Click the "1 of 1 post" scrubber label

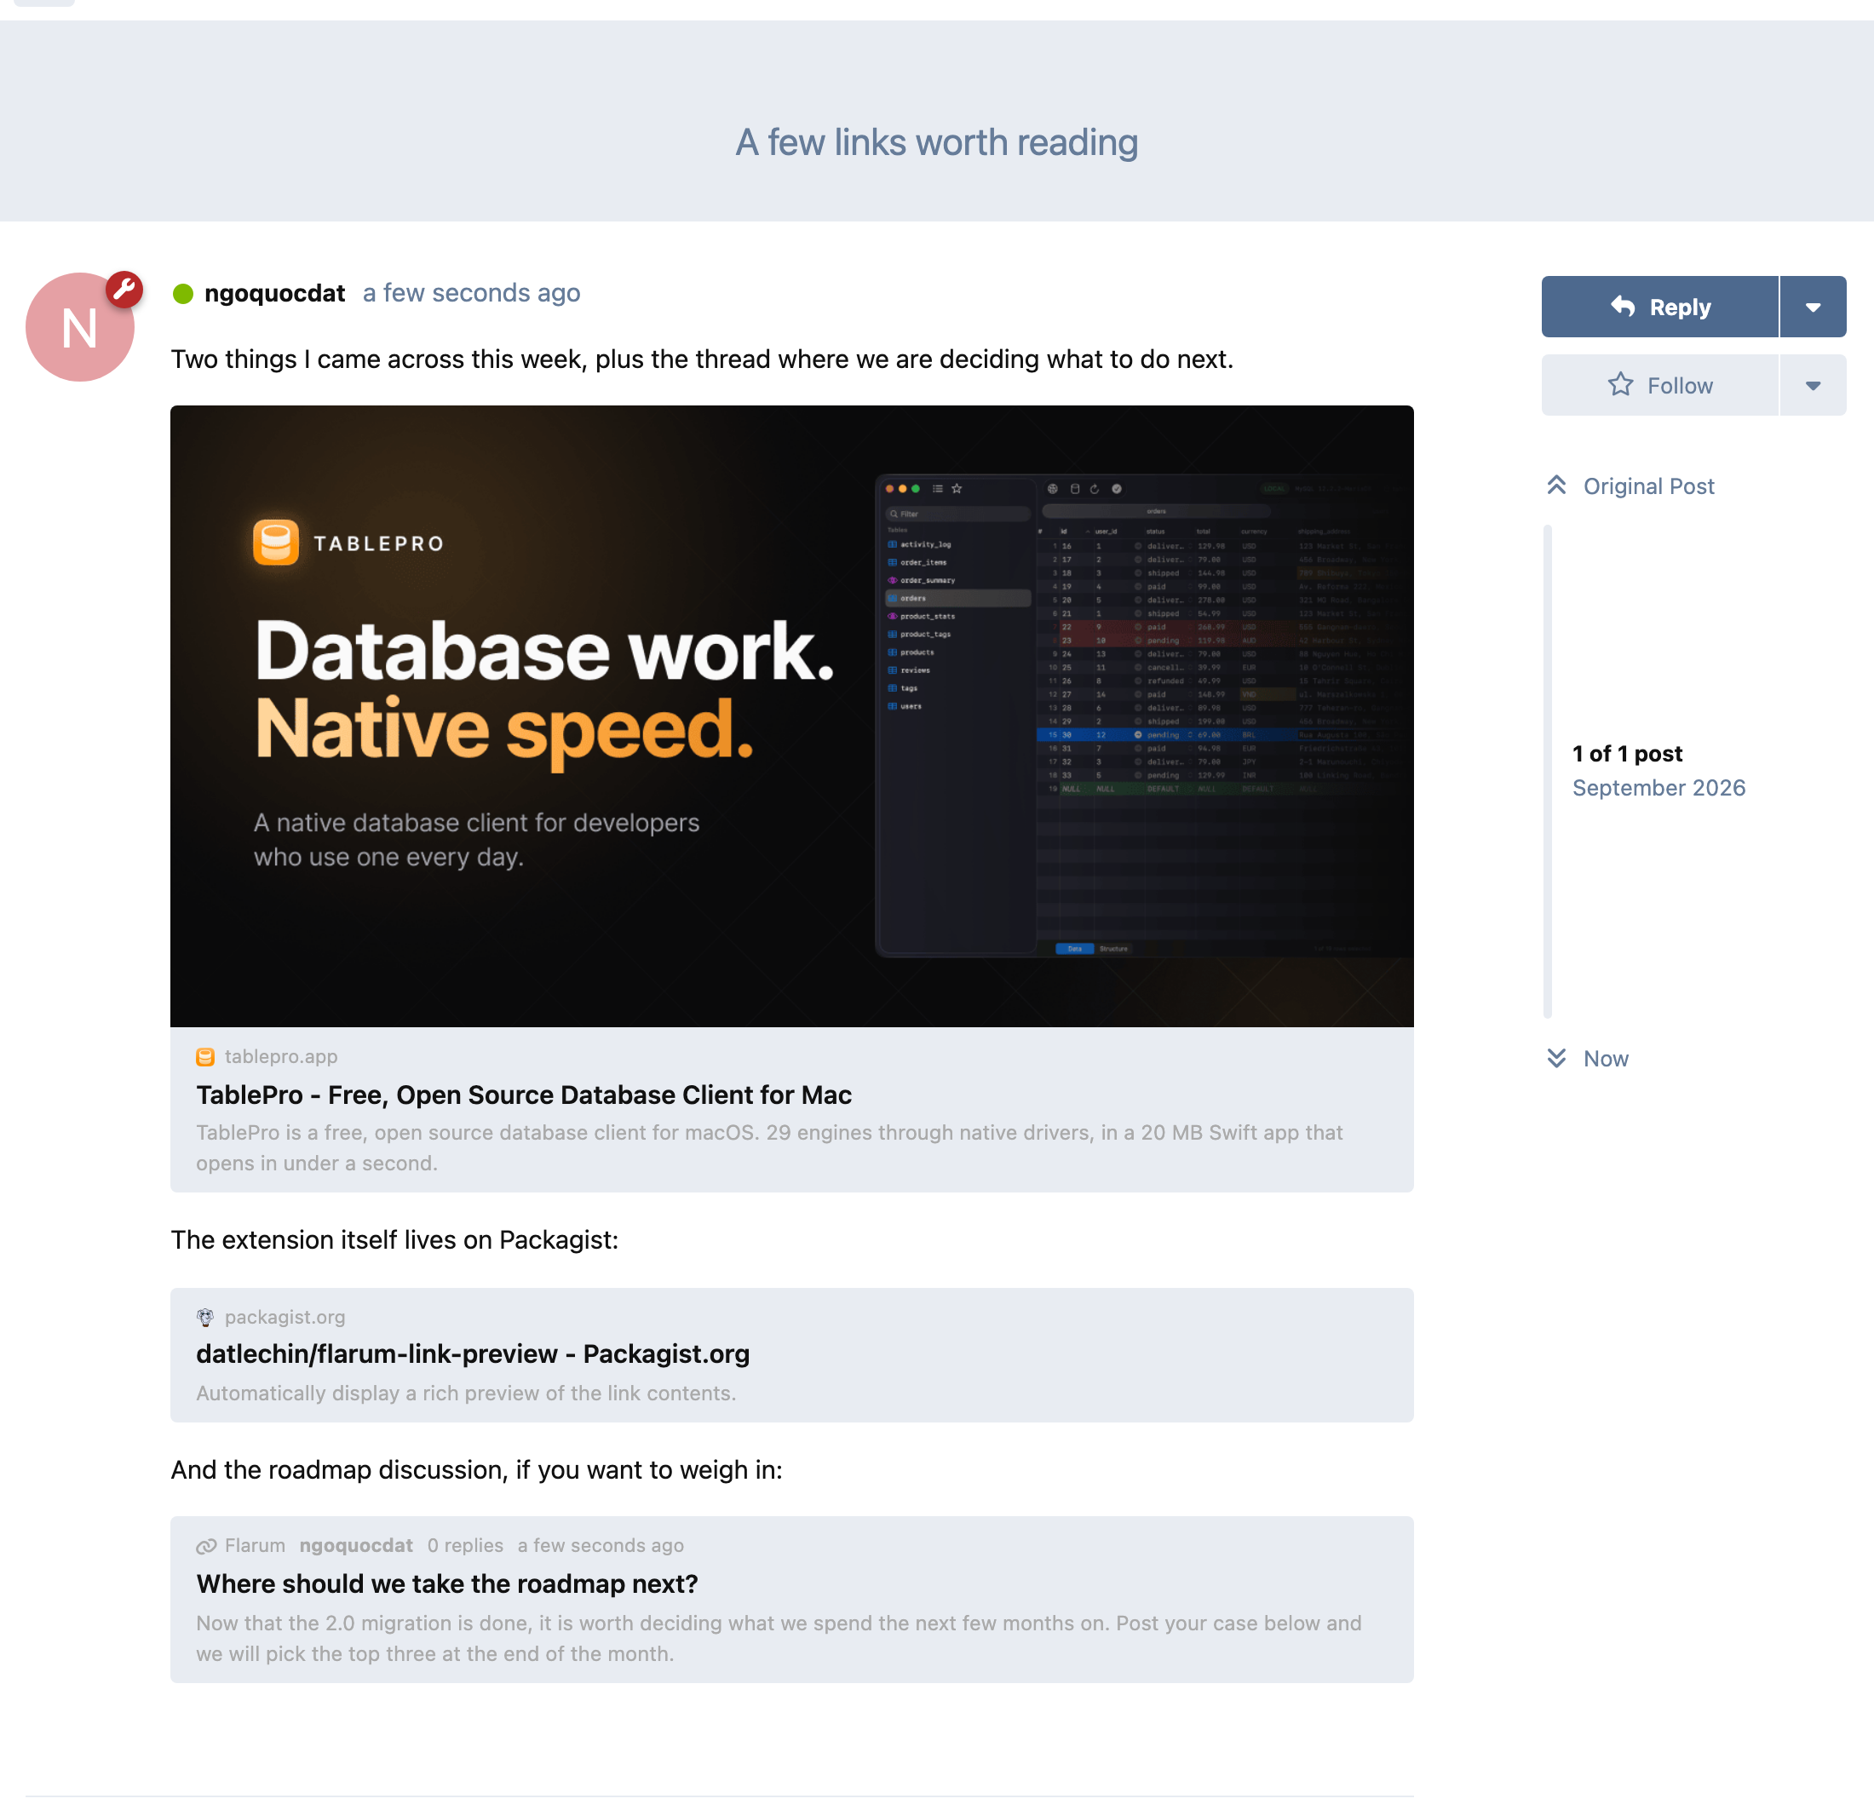1627,754
